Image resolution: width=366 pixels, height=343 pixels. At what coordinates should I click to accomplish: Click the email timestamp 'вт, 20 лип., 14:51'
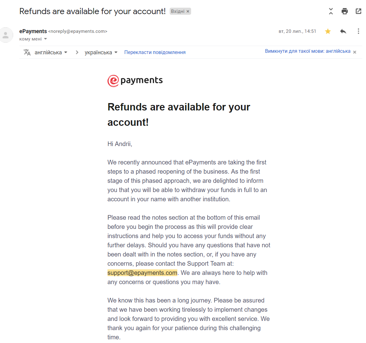[x=297, y=31]
